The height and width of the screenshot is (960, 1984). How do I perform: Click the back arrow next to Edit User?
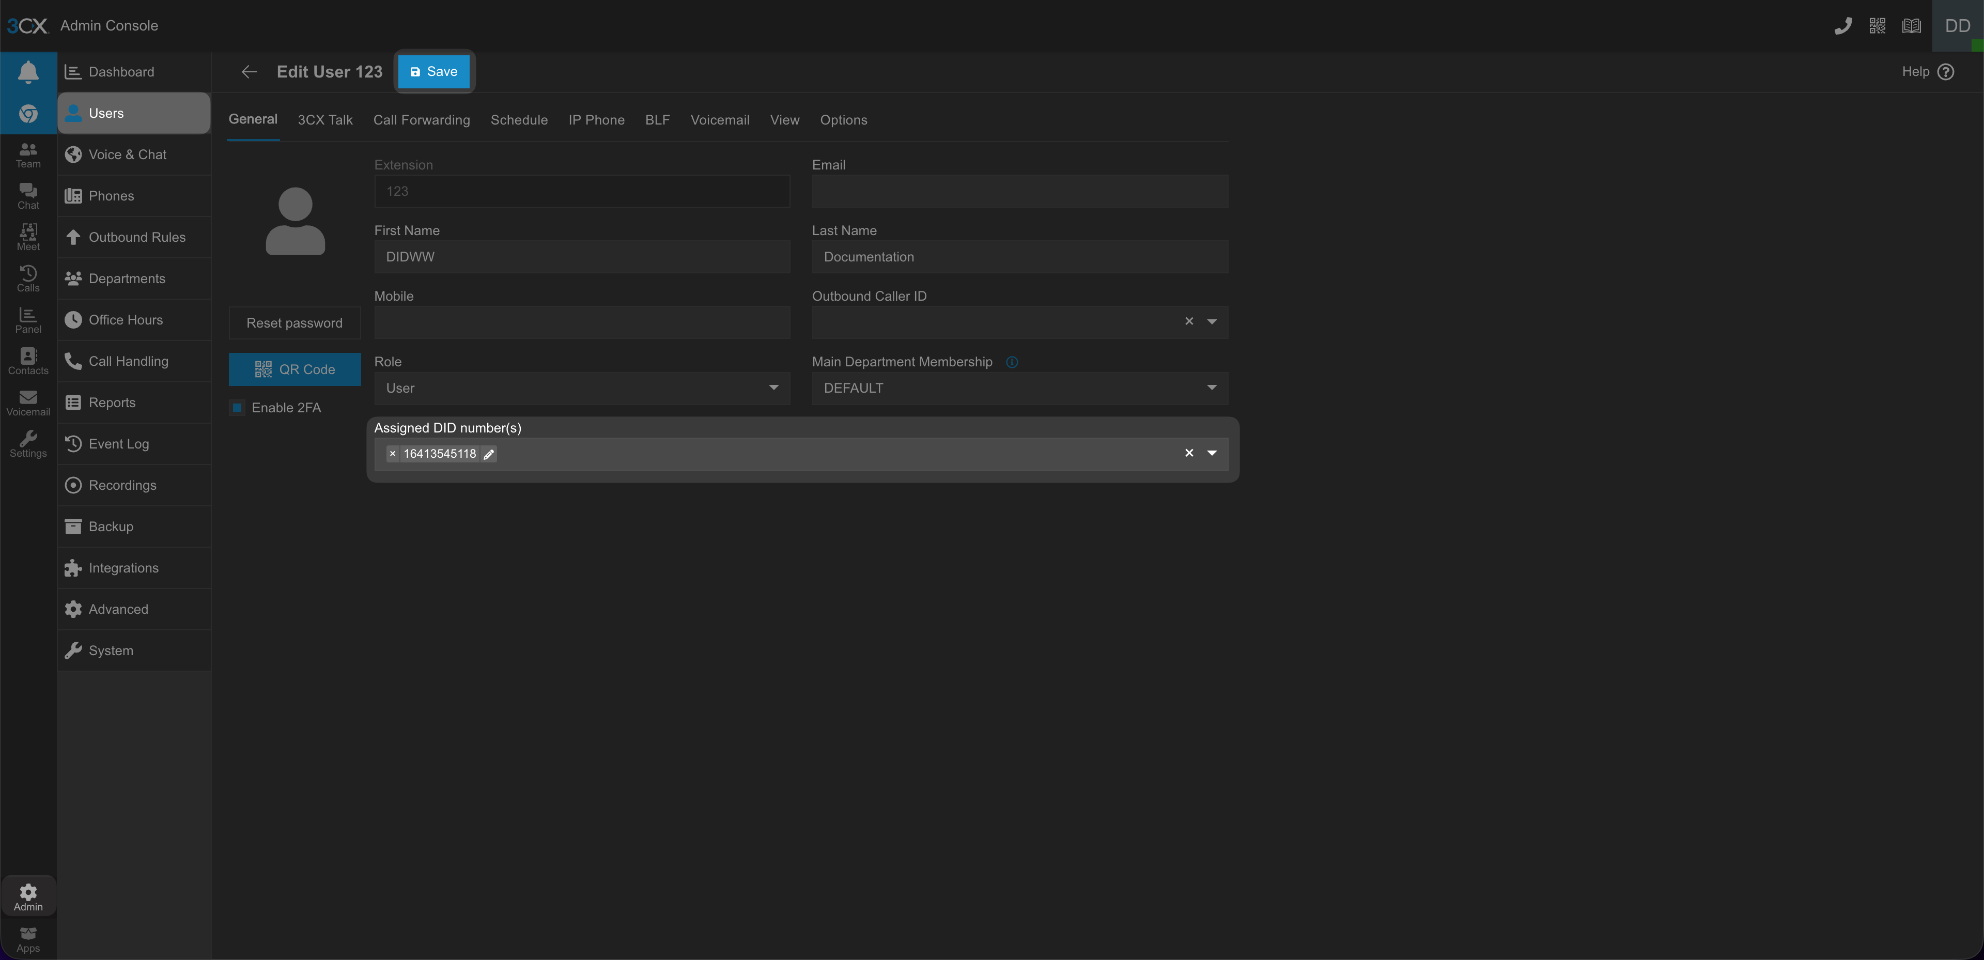point(249,72)
